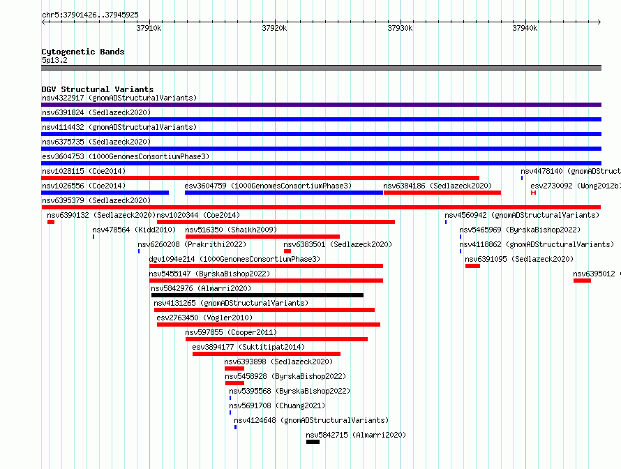Image resolution: width=621 pixels, height=469 pixels.
Task: Click the red esv3894177 variant bar
Action: (x=266, y=354)
